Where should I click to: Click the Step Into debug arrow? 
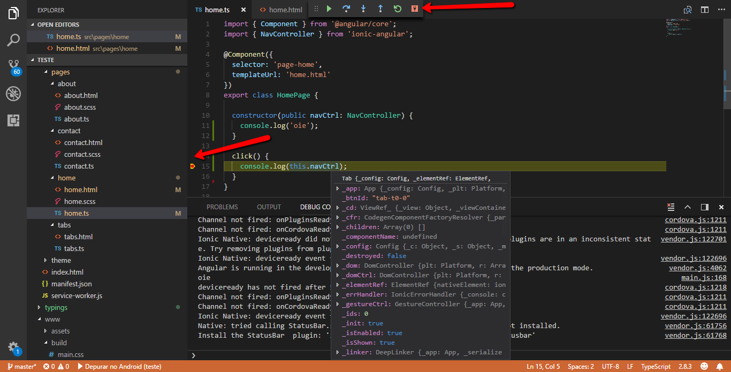coord(363,9)
